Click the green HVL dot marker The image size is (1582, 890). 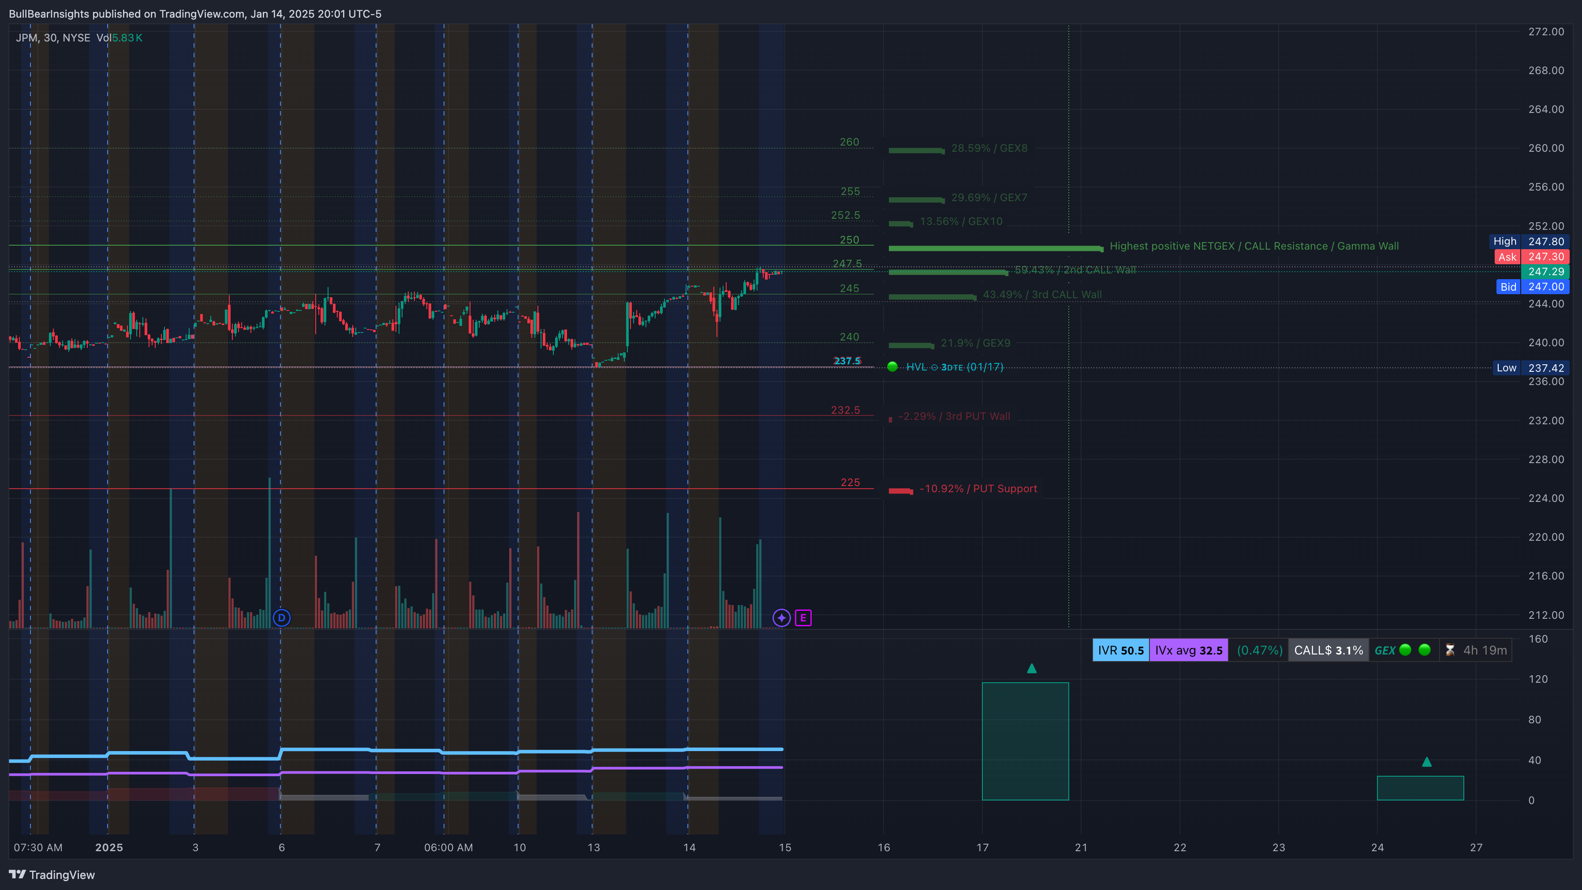[x=892, y=366]
